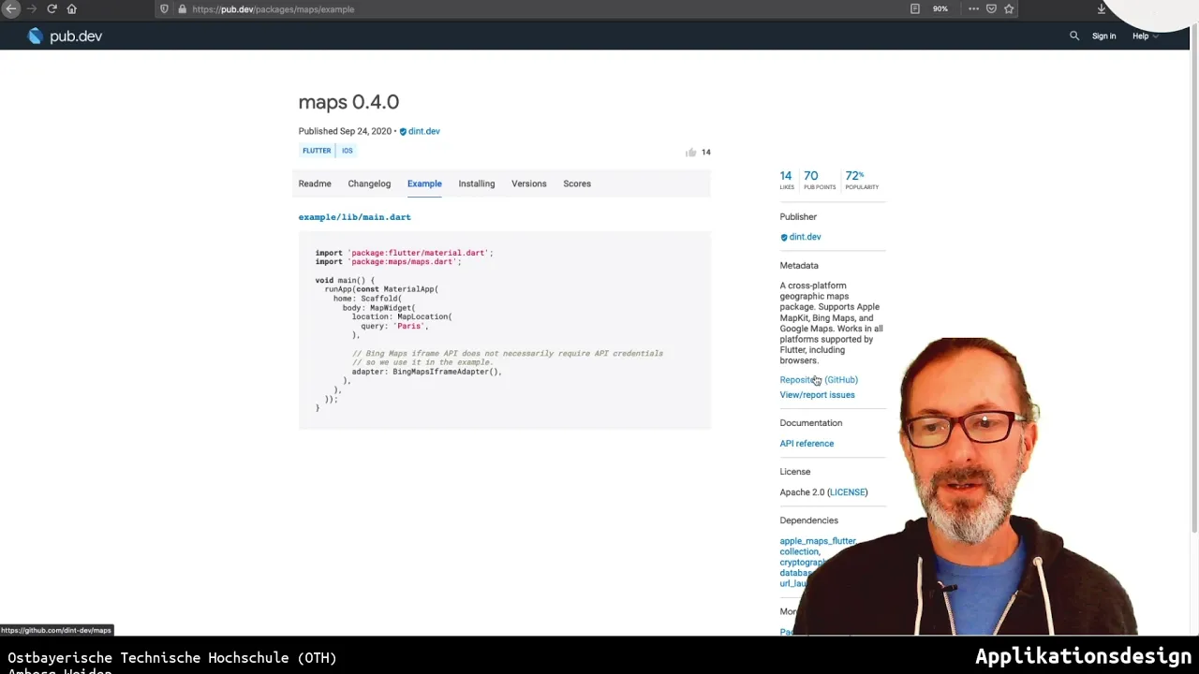Go back using the browser back arrow
Image resolution: width=1199 pixels, height=674 pixels.
coord(11,8)
